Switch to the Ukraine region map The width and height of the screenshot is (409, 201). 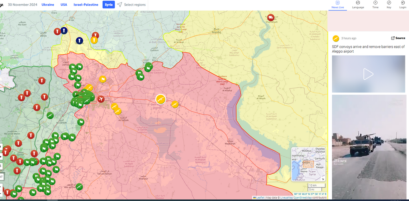tap(48, 5)
